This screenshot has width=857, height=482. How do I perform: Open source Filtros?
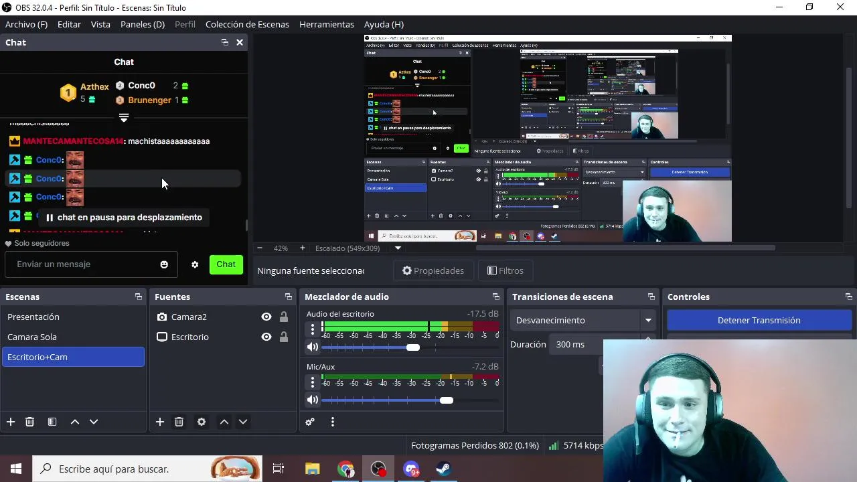[x=505, y=270]
